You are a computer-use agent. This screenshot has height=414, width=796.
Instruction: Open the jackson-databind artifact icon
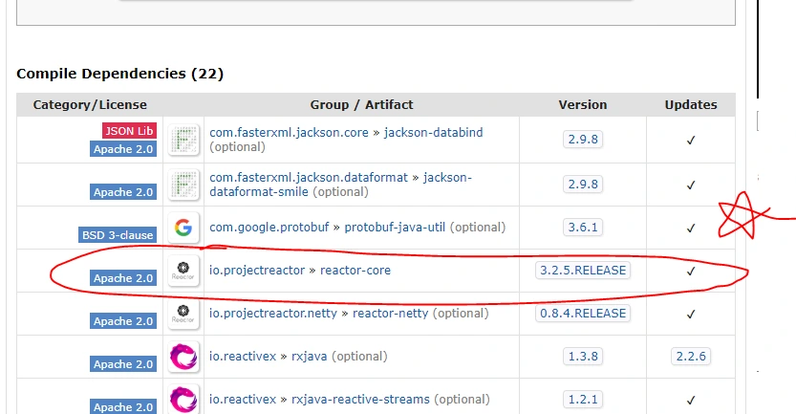[x=183, y=140]
